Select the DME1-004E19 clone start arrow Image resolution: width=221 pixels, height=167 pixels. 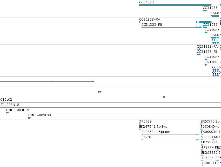tap(7, 113)
